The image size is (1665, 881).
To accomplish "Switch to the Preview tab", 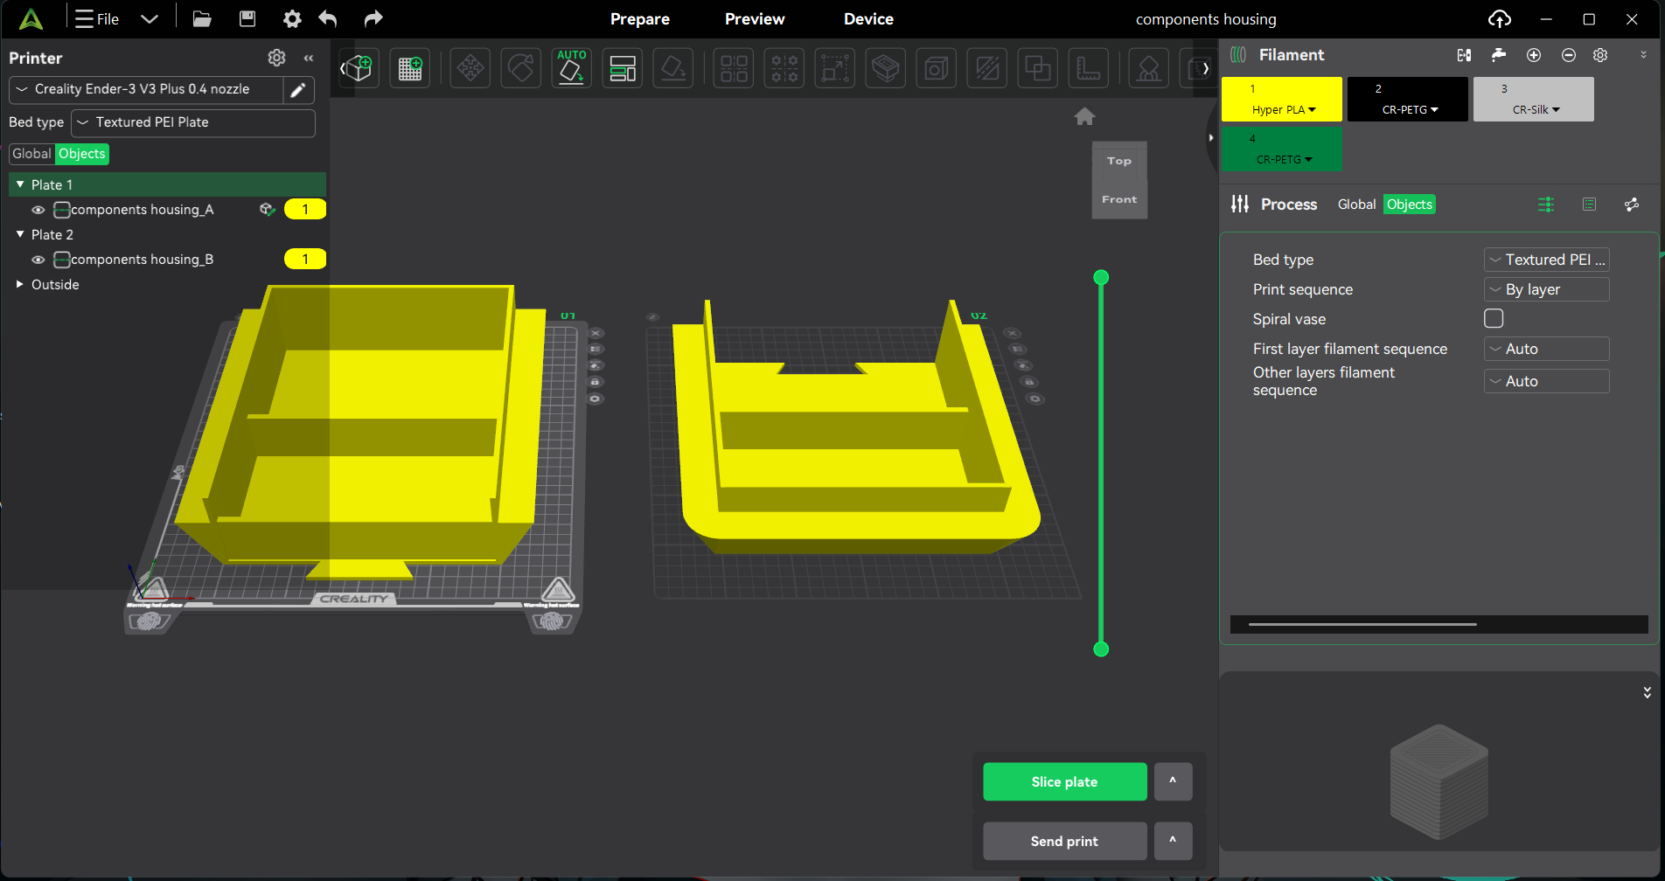I will click(755, 19).
